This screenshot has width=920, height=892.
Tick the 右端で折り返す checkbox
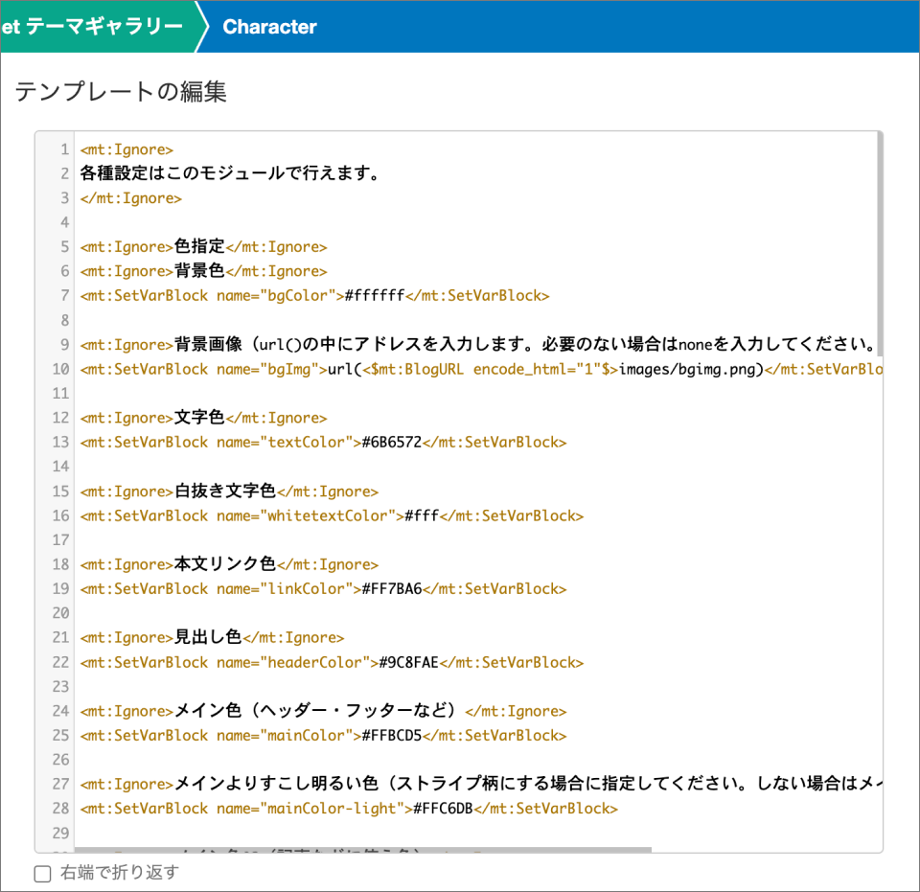42,873
